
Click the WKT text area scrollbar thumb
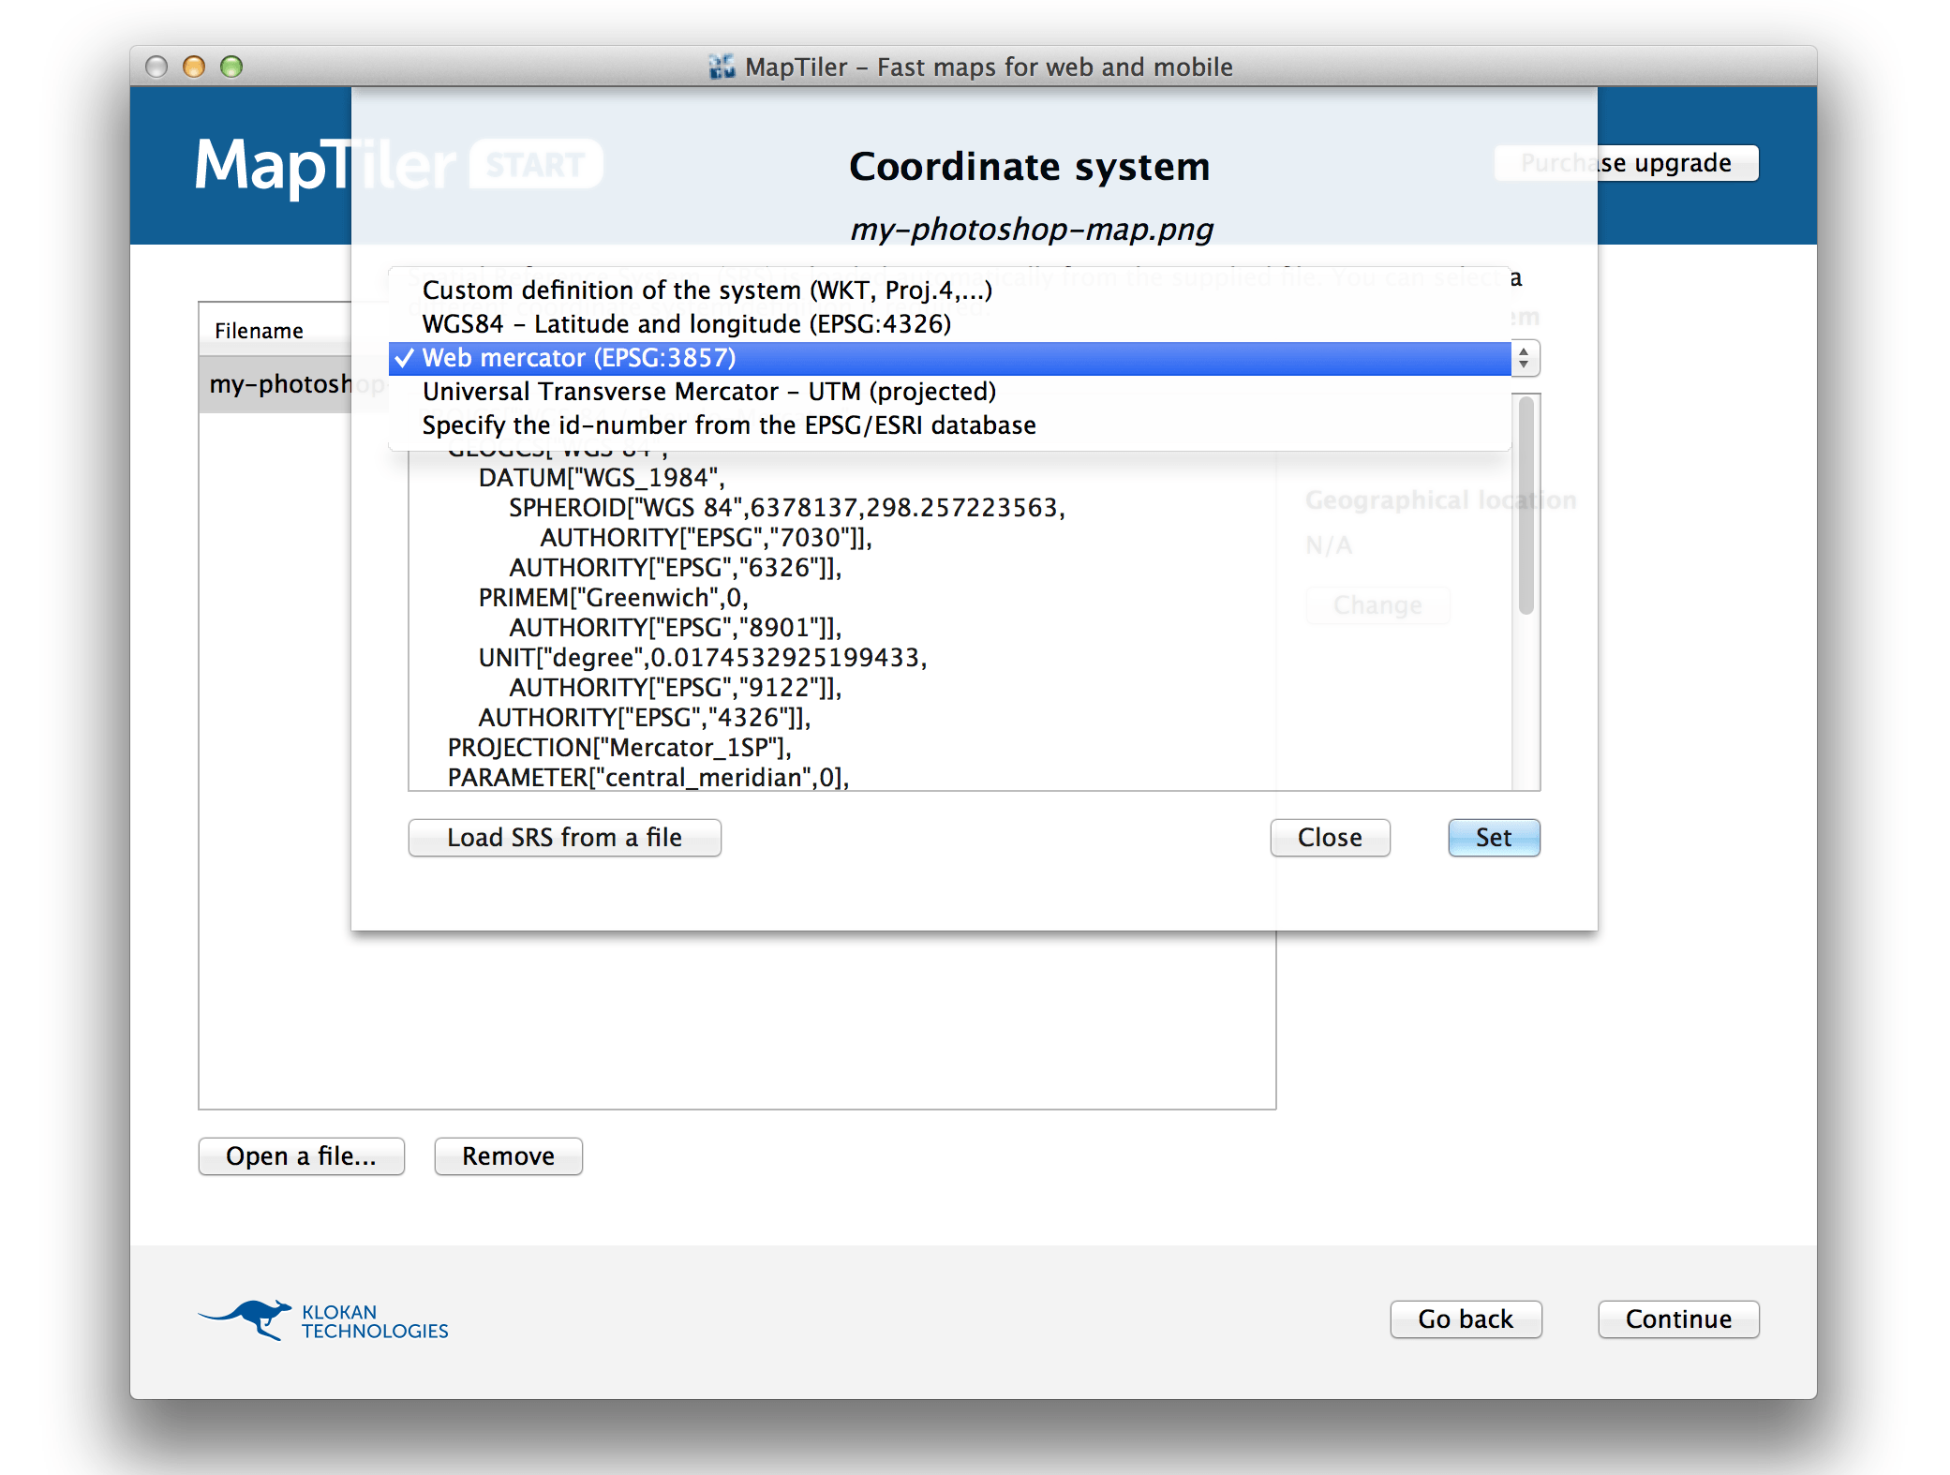1526,506
